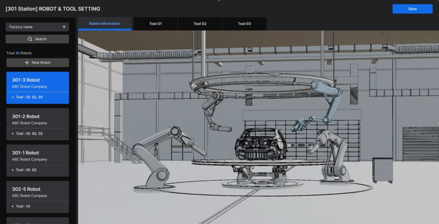The width and height of the screenshot is (439, 224).
Task: Open the Tool 03 tab
Action: point(244,24)
